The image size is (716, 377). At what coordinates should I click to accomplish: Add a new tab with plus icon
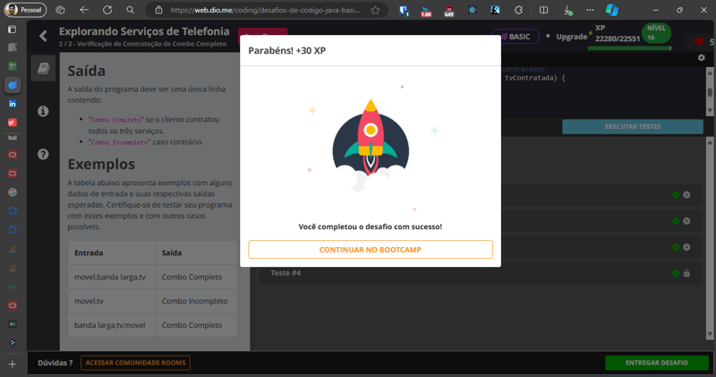[13, 364]
